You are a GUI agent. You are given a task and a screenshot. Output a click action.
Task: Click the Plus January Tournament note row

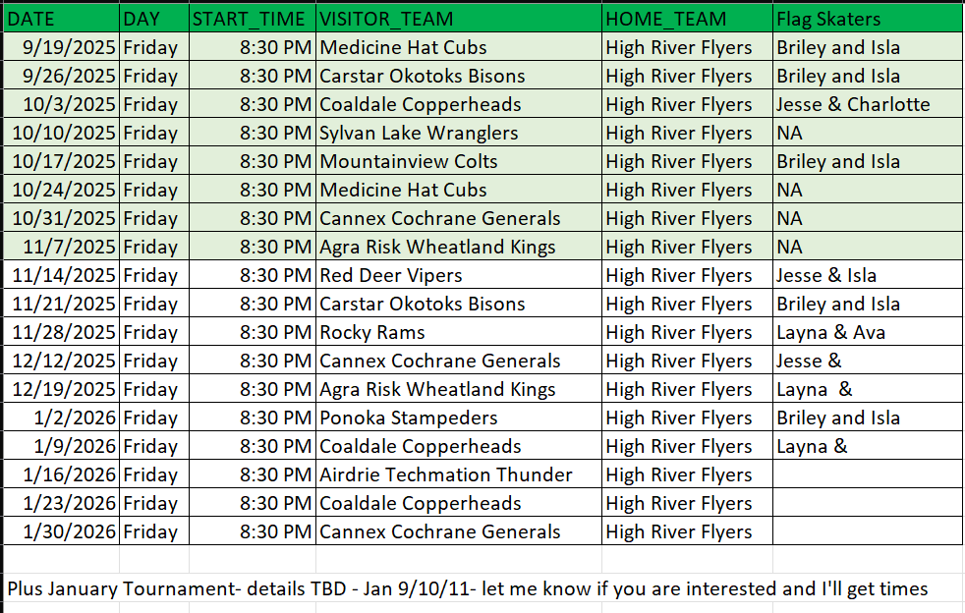click(x=467, y=588)
